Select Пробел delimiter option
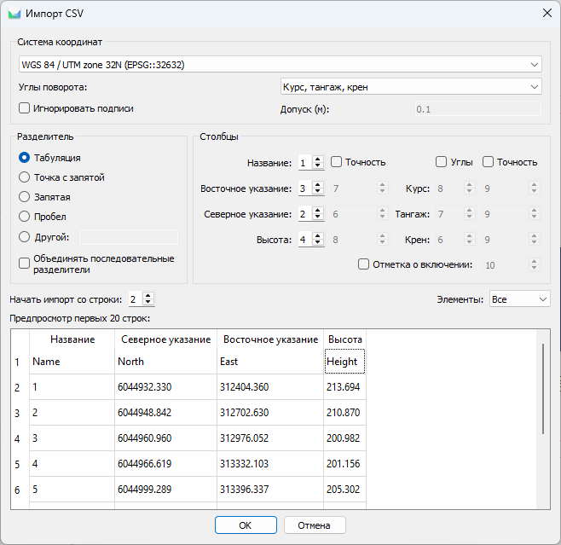 24,217
